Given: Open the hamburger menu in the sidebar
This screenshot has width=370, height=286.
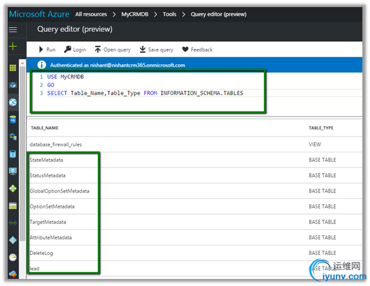Looking at the screenshot, I should [13, 29].
